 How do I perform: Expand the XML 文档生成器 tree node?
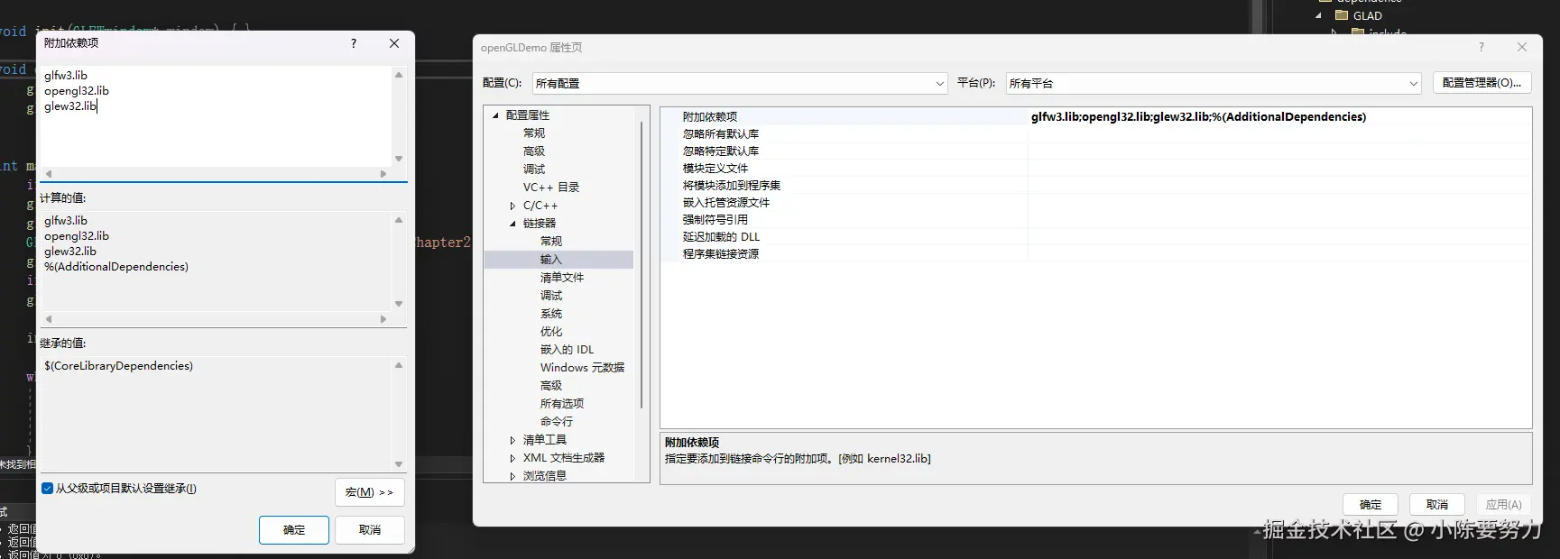point(512,458)
